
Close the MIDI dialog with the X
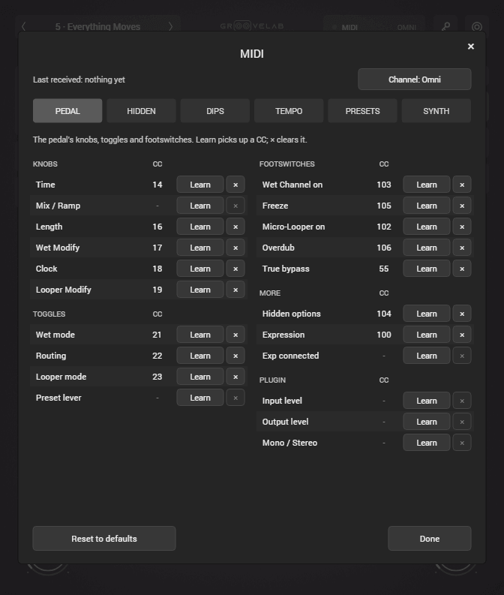471,47
